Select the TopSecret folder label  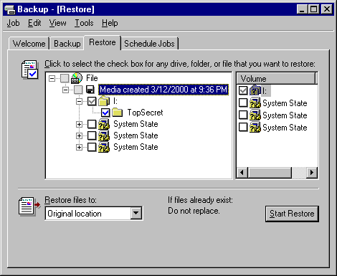click(145, 113)
